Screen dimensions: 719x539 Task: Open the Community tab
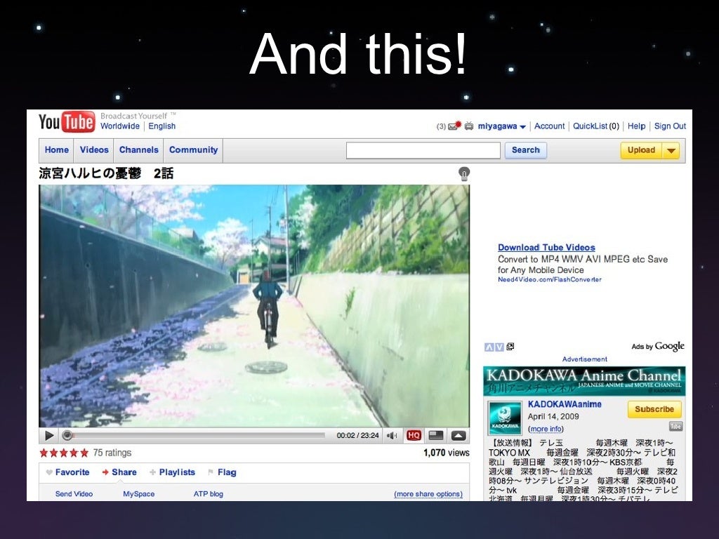pyautogui.click(x=193, y=150)
